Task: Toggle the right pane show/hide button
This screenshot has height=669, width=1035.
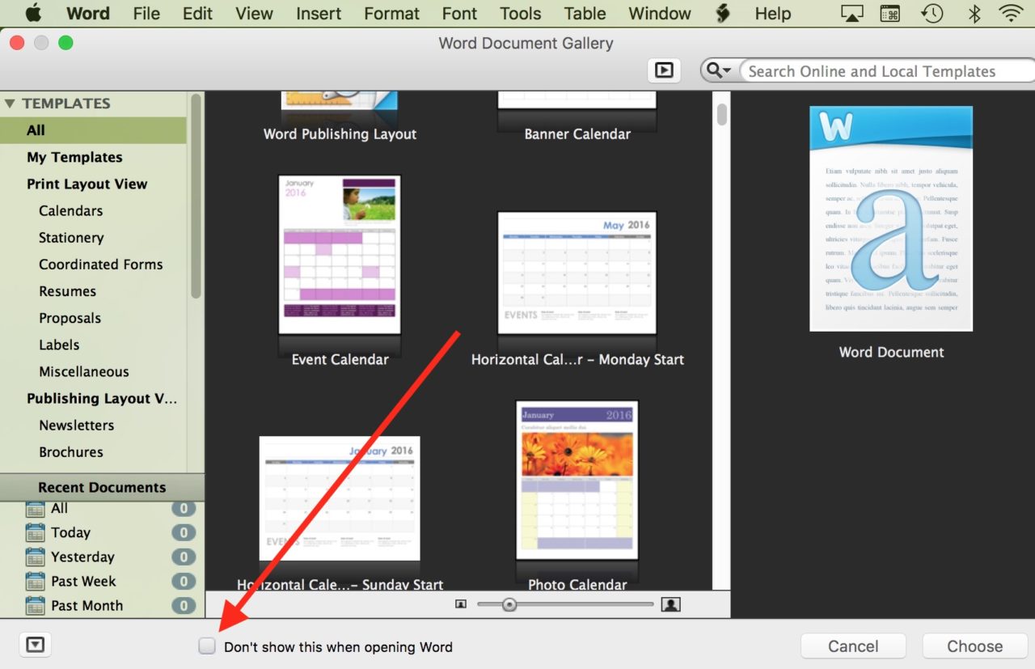Action: coord(664,70)
